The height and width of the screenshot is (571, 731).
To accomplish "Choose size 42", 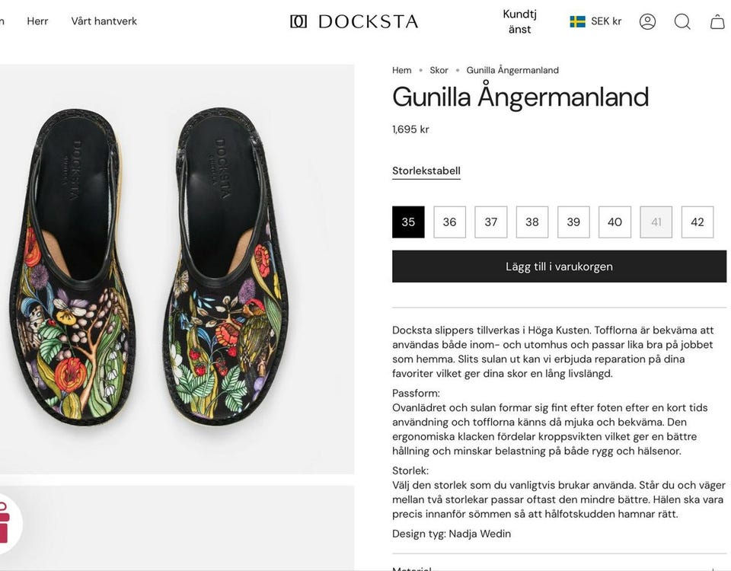I will pos(697,222).
